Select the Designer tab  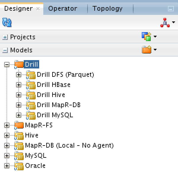coord(18,9)
